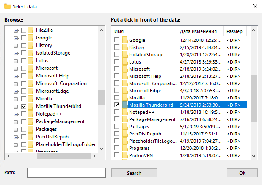Sort by the Имя column header
This screenshot has height=185, width=262.
[x=144, y=31]
